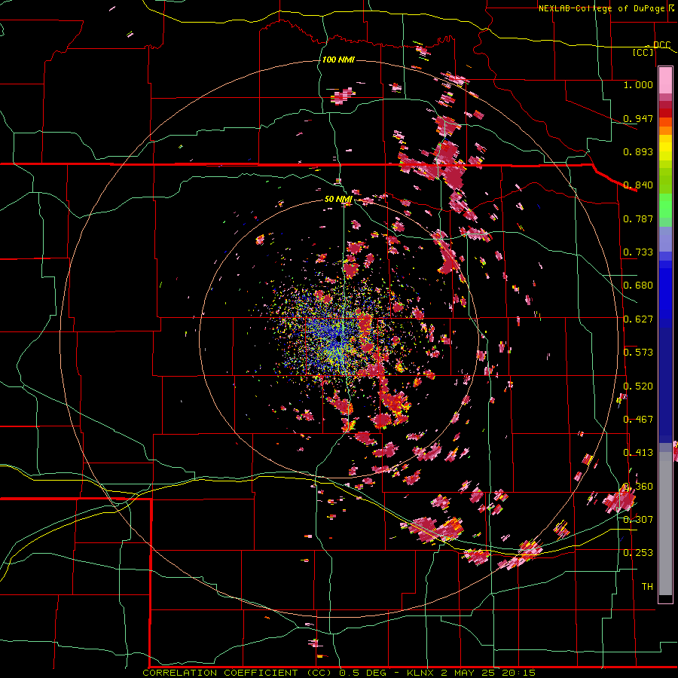Pick the gray segment of the color bar
This screenshot has width=678, height=678.
click(x=665, y=524)
